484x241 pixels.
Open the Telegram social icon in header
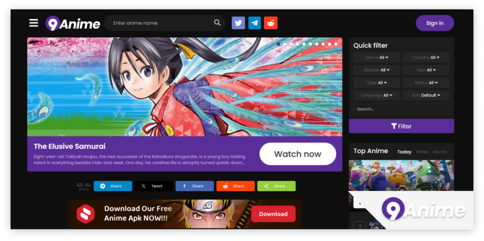click(x=255, y=23)
